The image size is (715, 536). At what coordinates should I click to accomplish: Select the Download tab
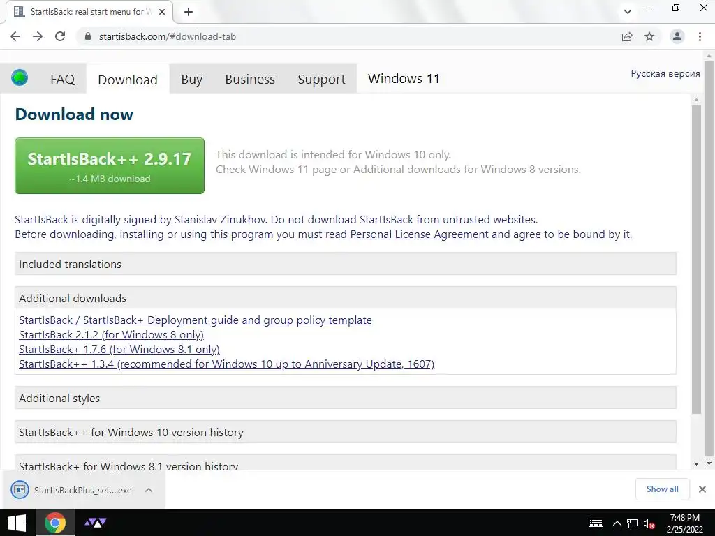[128, 80]
